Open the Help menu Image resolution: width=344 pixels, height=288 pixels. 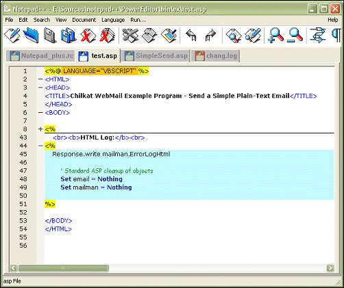(333, 20)
